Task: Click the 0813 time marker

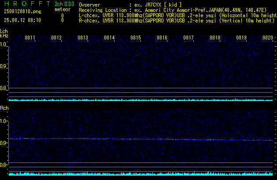Action: [x=83, y=38]
